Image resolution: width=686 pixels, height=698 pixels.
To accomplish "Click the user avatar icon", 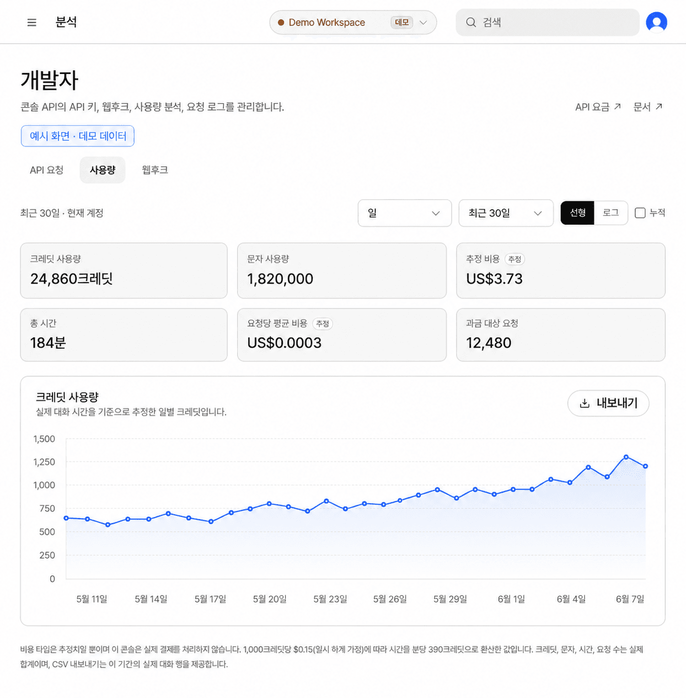I will 656,22.
